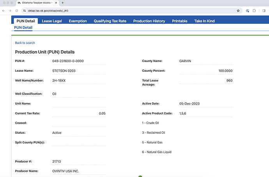Click the browser forward arrow
269x177 pixels.
[x=10, y=11]
